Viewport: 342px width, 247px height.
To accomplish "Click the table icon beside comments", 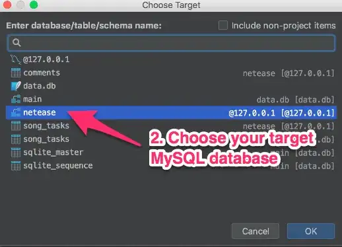I will pos(16,73).
